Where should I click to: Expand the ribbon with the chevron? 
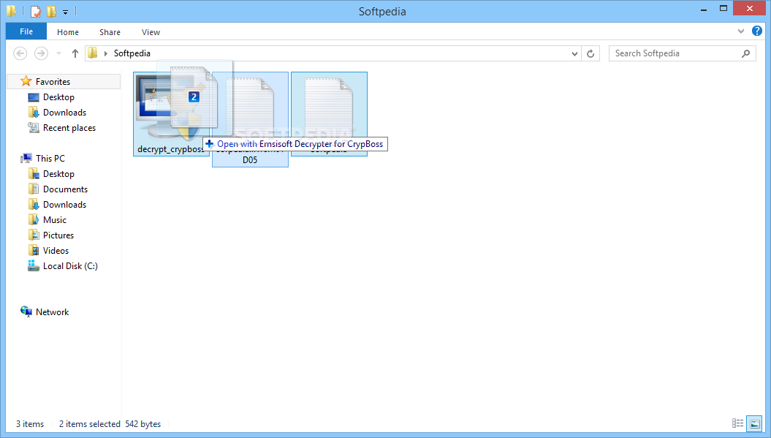click(x=740, y=31)
